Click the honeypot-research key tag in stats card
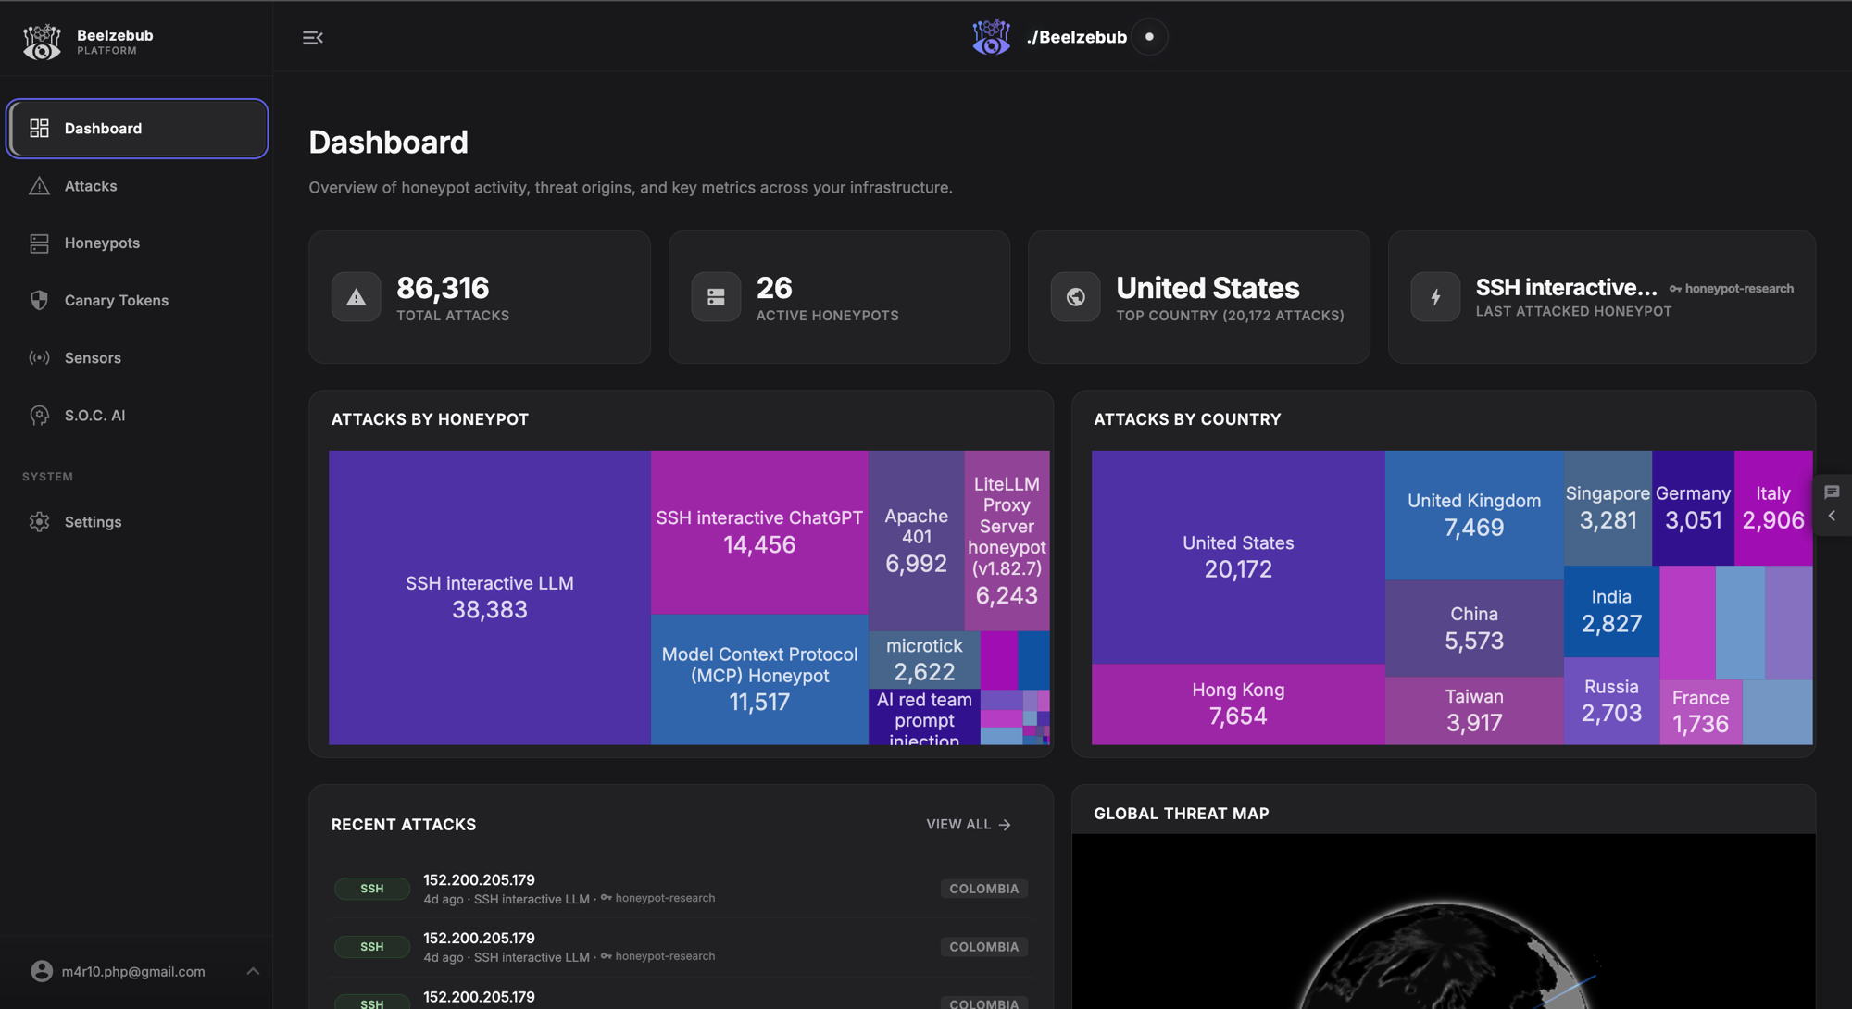 coord(1731,289)
